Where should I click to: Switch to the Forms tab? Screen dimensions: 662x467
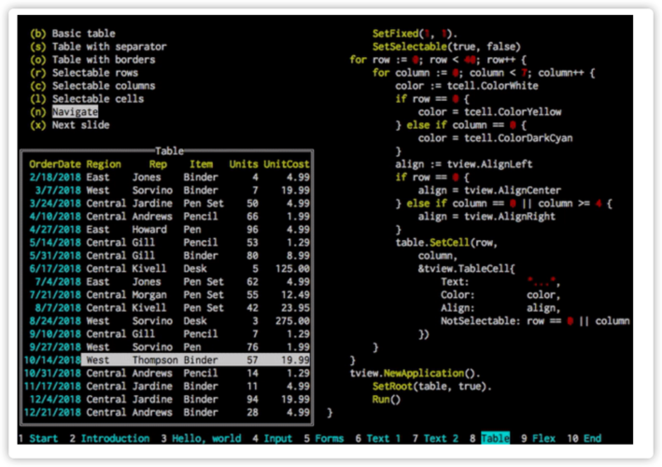click(x=323, y=437)
